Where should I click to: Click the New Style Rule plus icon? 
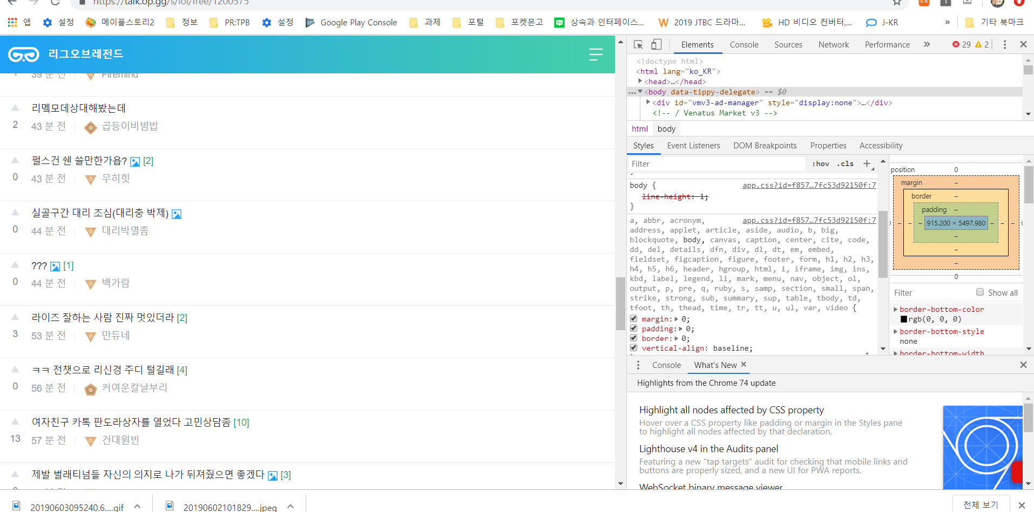pos(867,164)
